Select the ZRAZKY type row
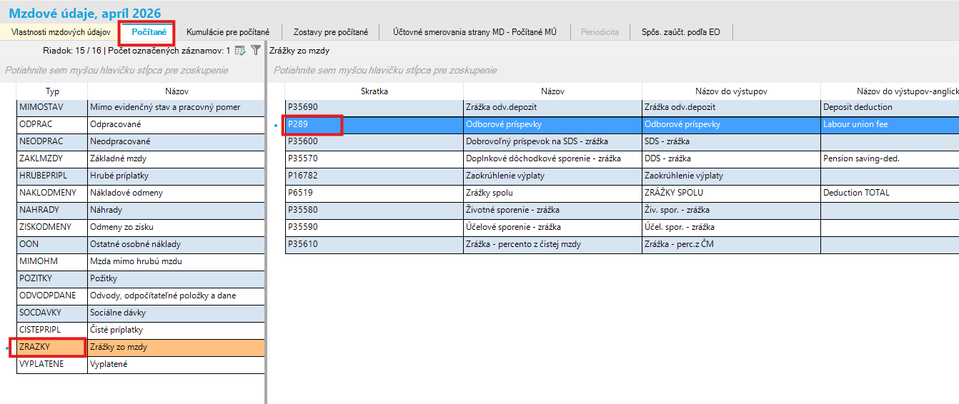This screenshot has height=404, width=959. [x=141, y=348]
